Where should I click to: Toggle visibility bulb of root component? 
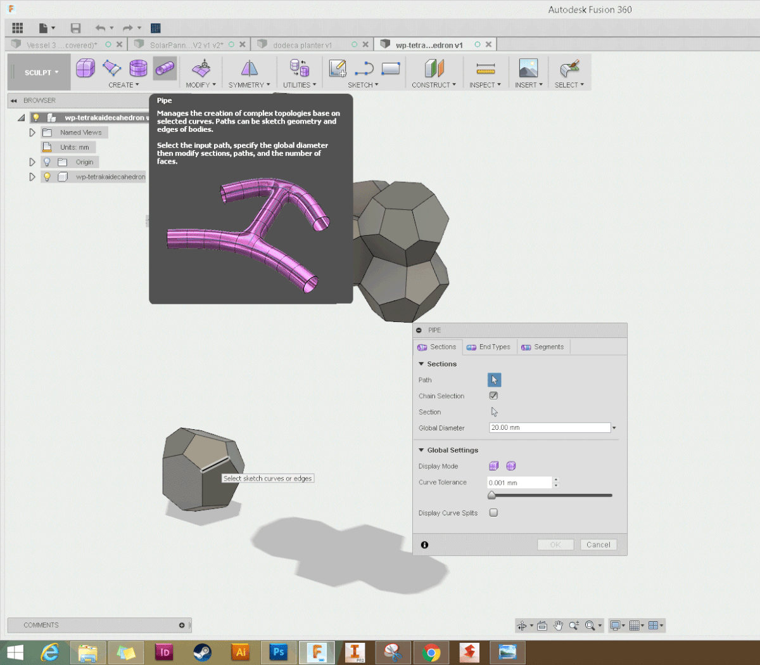point(36,117)
